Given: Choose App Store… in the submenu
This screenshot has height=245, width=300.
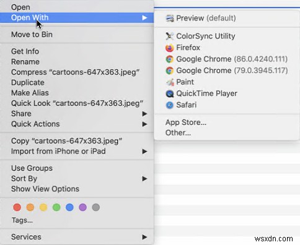Looking at the screenshot, I should [x=186, y=123].
